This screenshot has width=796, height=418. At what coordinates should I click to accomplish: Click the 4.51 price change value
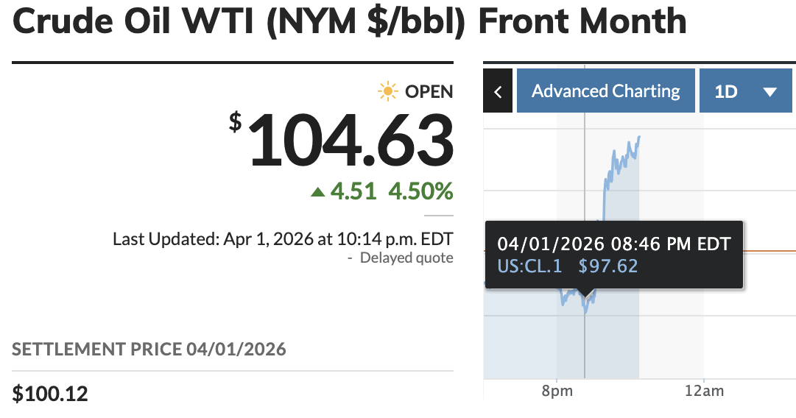[353, 191]
